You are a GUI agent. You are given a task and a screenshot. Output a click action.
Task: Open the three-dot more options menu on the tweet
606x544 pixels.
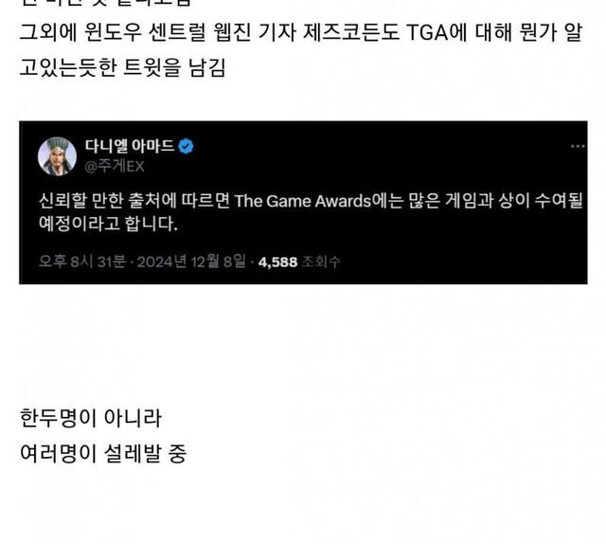click(578, 146)
